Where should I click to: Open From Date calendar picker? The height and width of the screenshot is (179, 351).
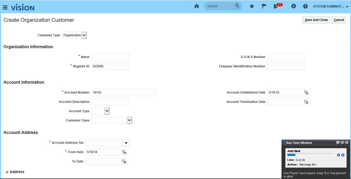pos(124,152)
